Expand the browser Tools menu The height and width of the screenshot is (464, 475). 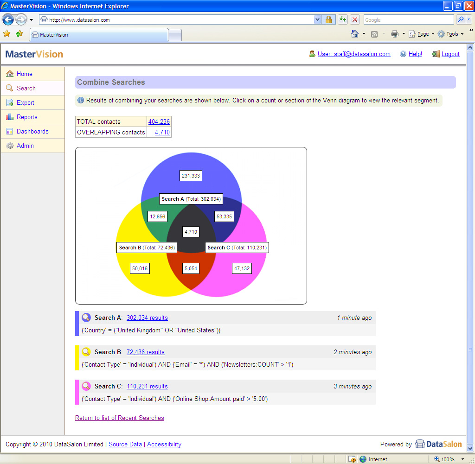451,34
